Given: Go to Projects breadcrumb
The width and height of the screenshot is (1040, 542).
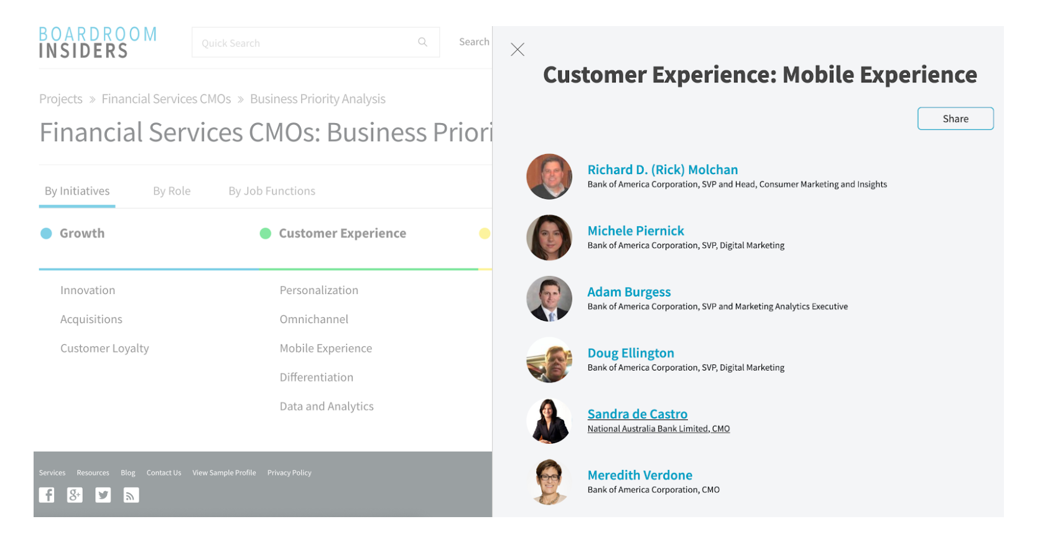Looking at the screenshot, I should click(61, 99).
